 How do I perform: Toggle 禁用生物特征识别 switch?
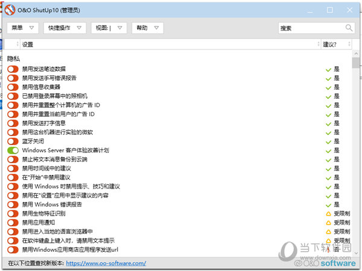coord(13,213)
